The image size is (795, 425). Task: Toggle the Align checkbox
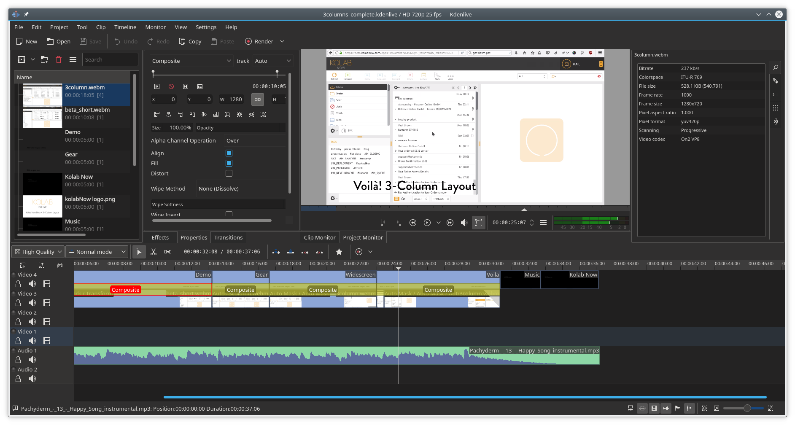tap(229, 153)
